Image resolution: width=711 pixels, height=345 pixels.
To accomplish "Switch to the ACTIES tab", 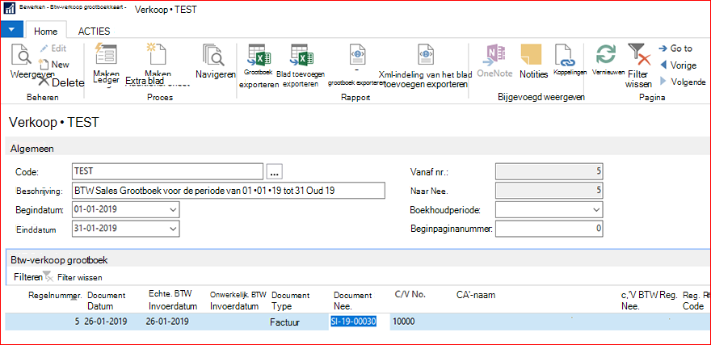I will [x=94, y=32].
